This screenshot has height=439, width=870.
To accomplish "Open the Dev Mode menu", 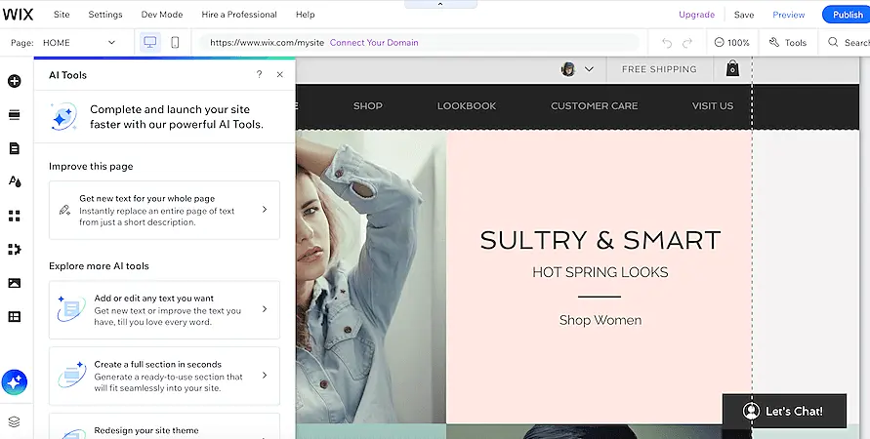I will (x=162, y=15).
